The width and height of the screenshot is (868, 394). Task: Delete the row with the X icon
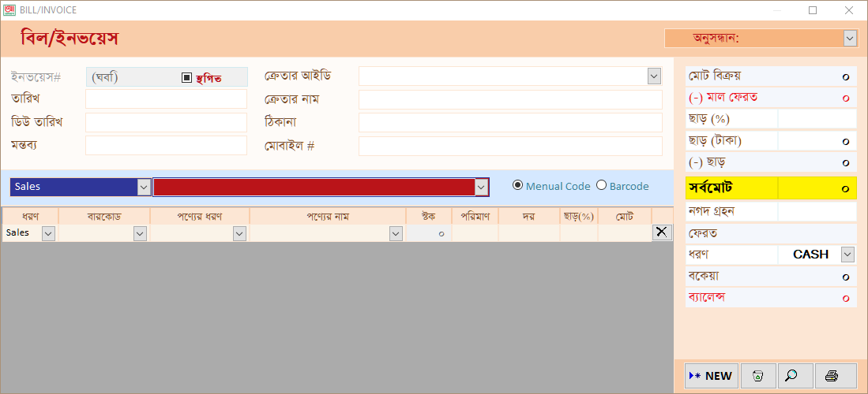click(x=661, y=232)
